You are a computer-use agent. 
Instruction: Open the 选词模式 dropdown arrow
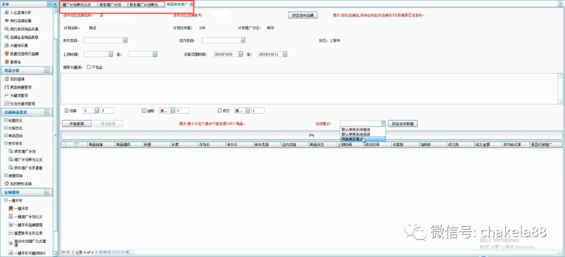(383, 124)
